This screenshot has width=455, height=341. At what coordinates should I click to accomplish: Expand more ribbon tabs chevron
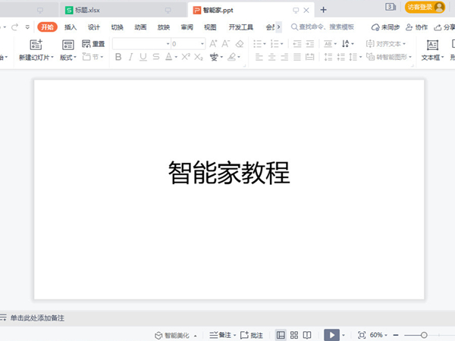(x=278, y=27)
